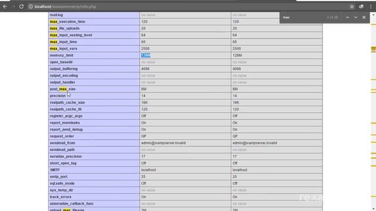Click the local value 17 of serialize_precision

pyautogui.click(x=143, y=156)
